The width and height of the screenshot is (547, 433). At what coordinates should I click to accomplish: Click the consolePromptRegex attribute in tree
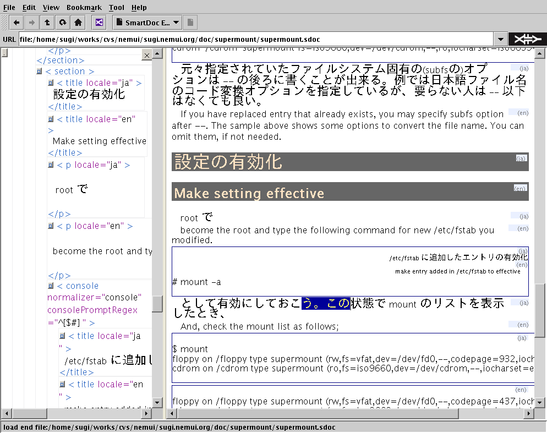point(92,310)
